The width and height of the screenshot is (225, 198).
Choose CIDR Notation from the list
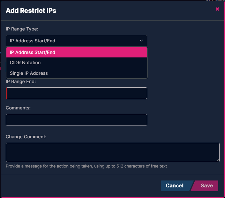(77, 63)
